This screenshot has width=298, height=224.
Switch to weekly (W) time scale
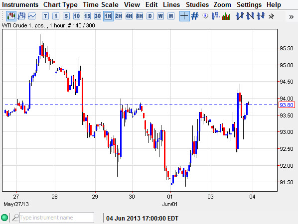(x=160, y=16)
